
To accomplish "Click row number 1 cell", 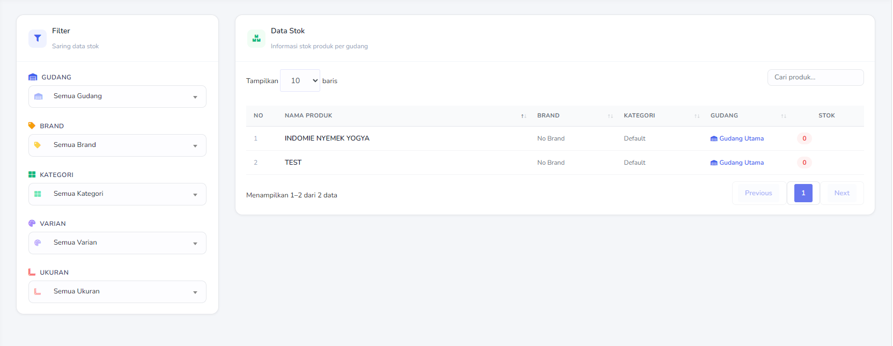I will click(x=256, y=138).
